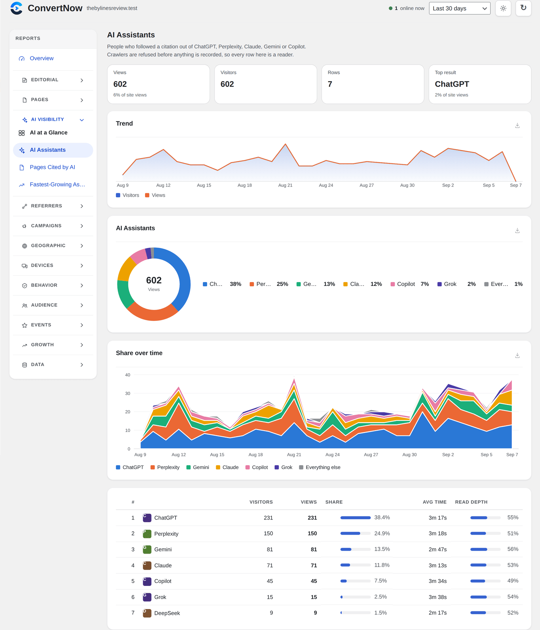The height and width of the screenshot is (630, 540).
Task: Toggle Gemini in Share over time legend
Action: pyautogui.click(x=197, y=467)
